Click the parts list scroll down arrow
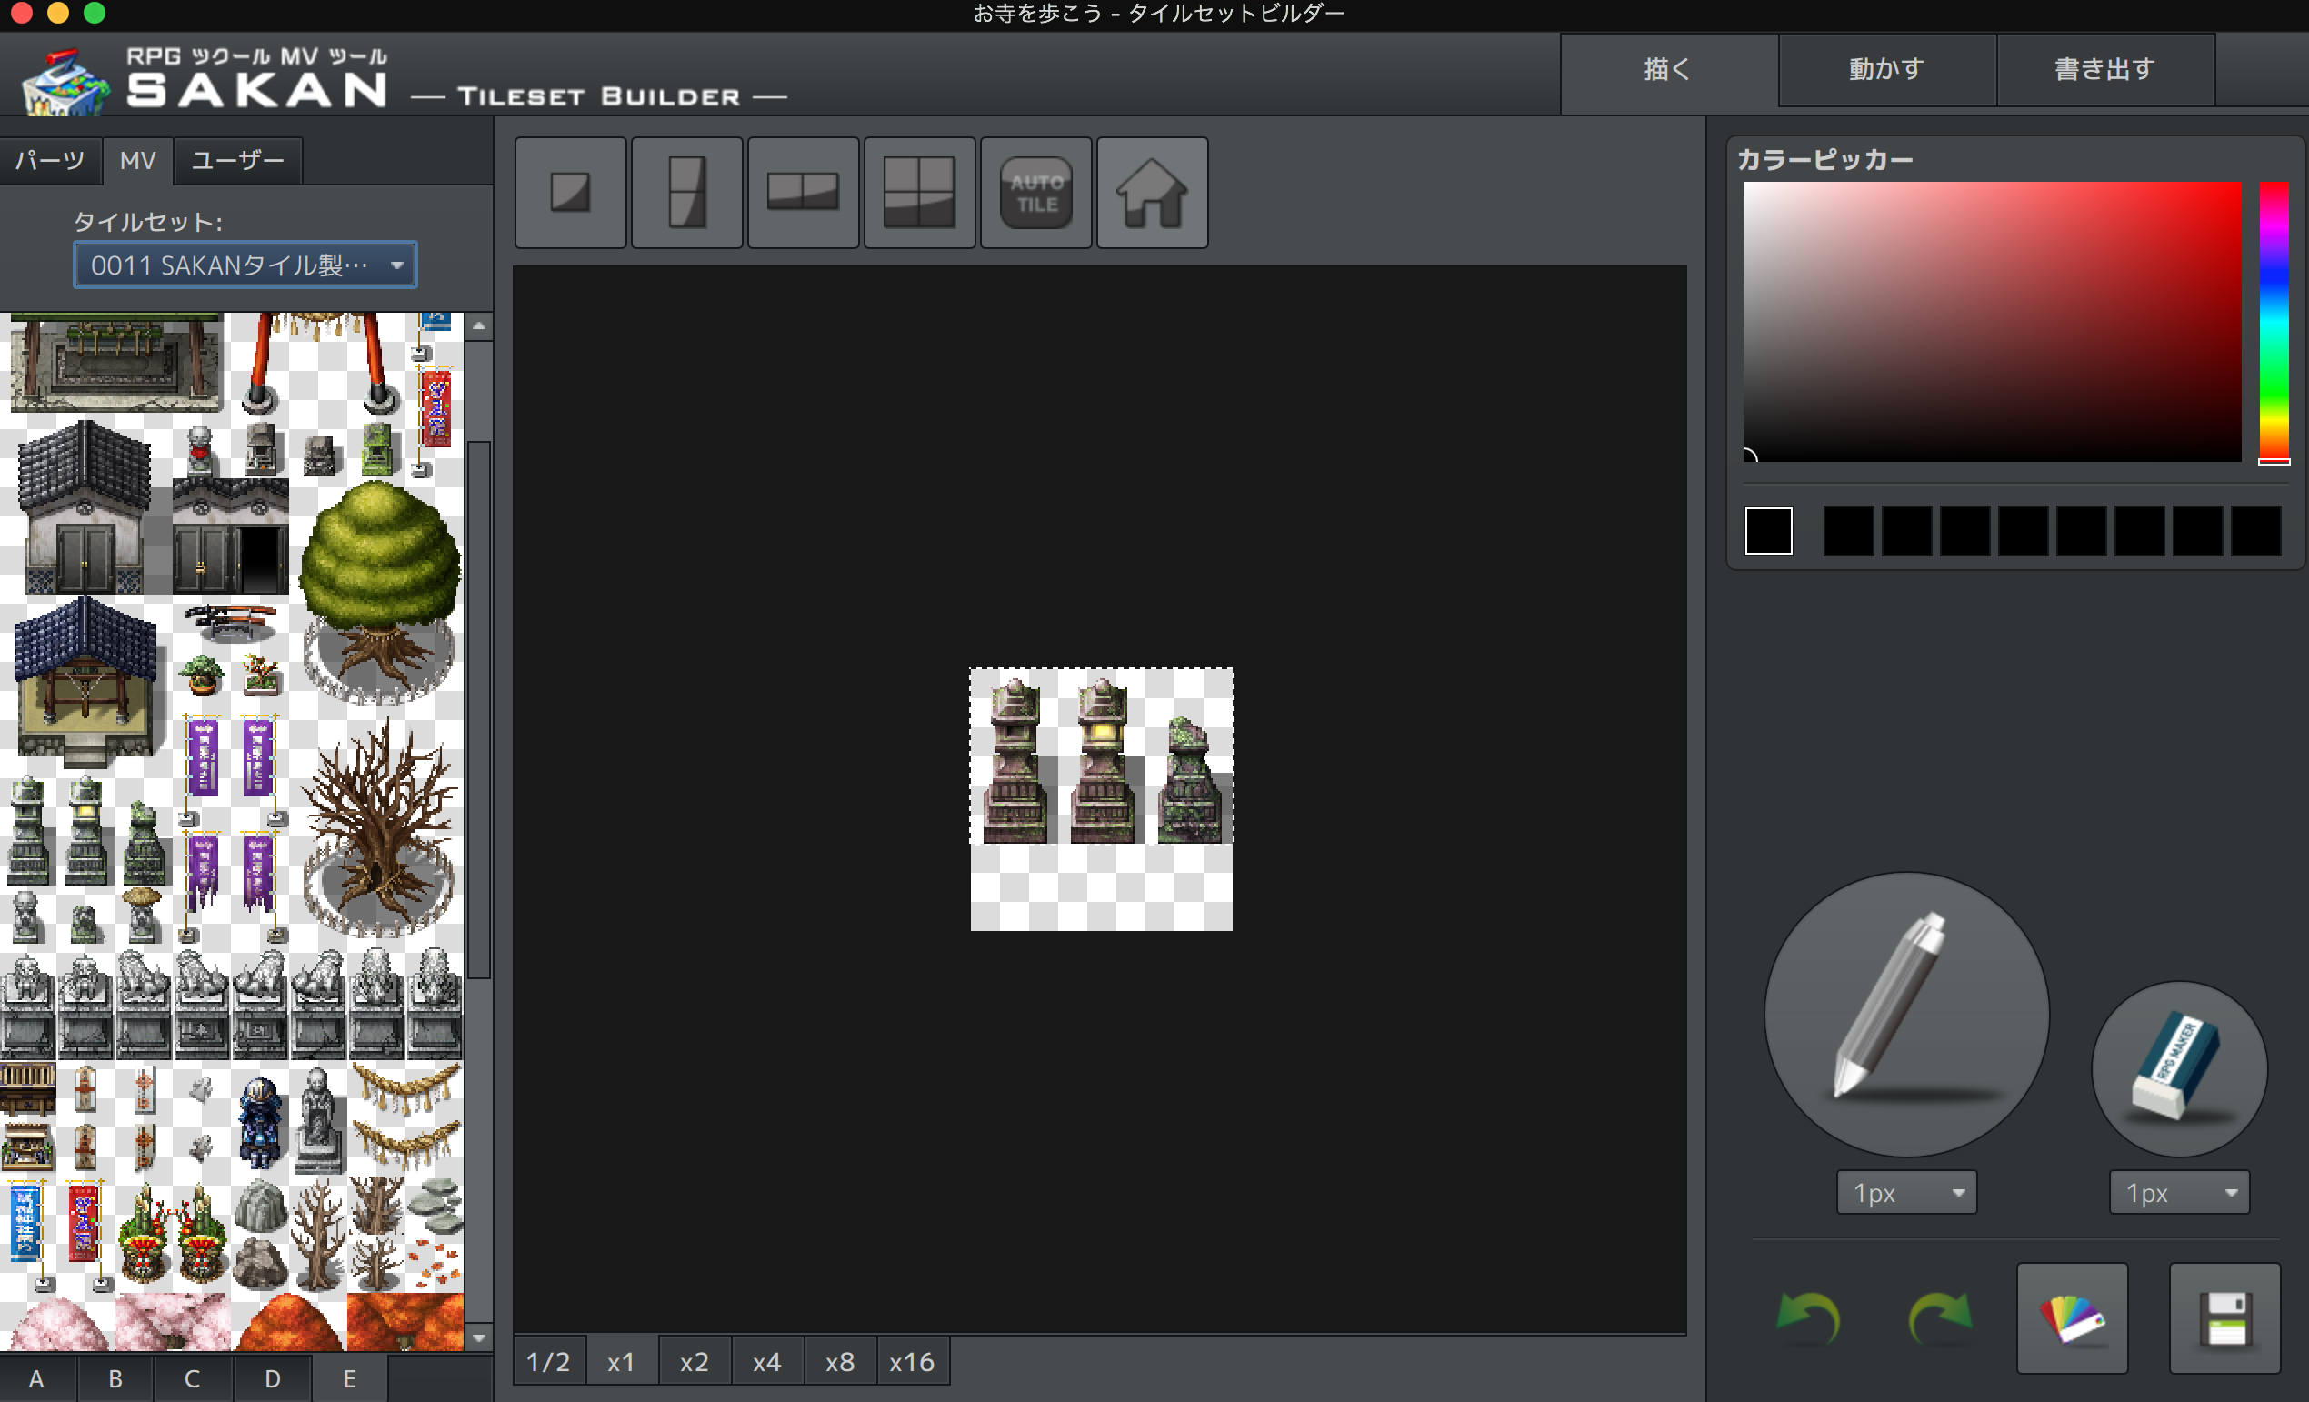This screenshot has height=1402, width=2309. [x=479, y=1337]
